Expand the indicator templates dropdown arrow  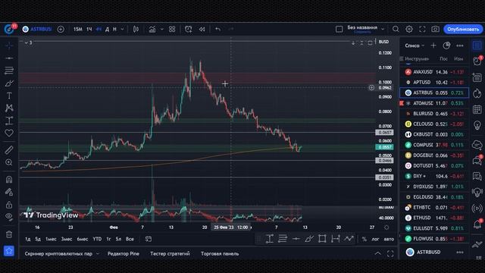(x=161, y=29)
